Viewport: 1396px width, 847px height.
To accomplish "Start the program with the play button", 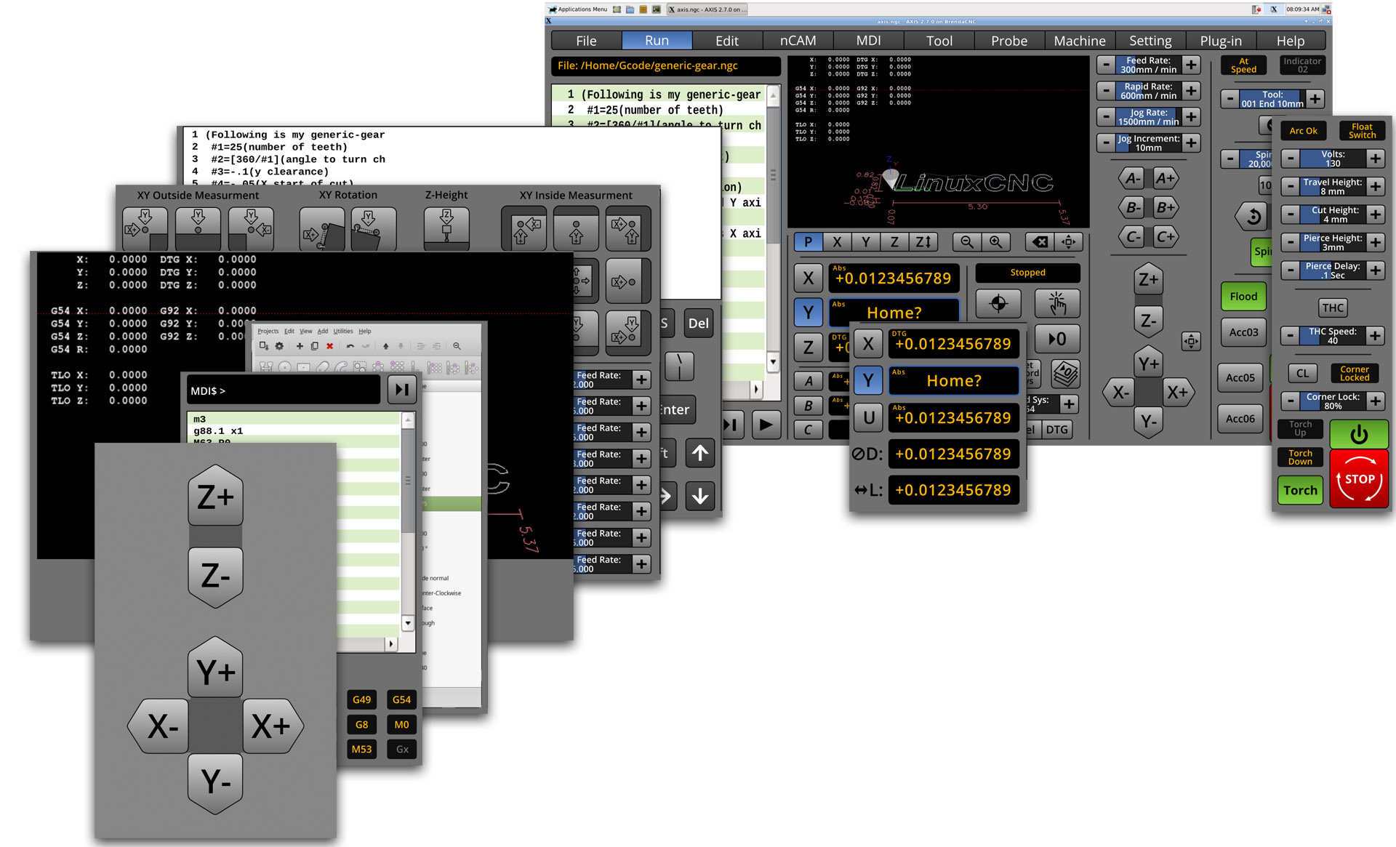I will point(766,425).
